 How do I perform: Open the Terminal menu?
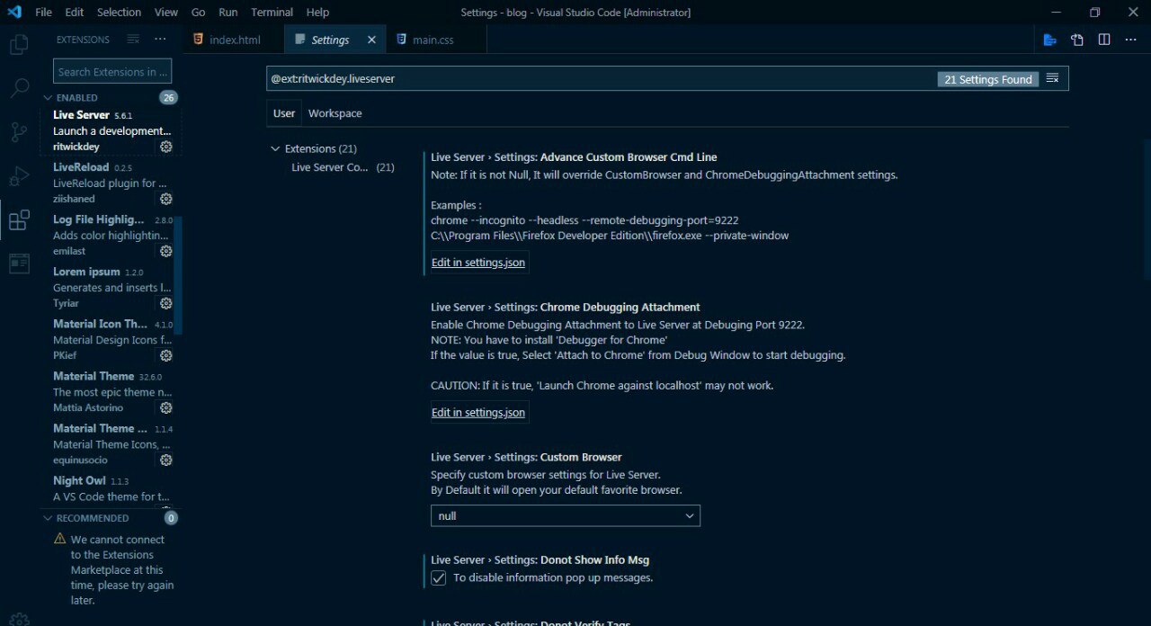point(272,13)
